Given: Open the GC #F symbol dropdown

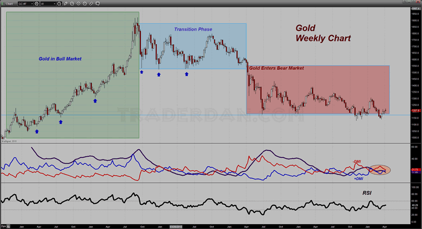Looking at the screenshot, I should tap(25, 4).
